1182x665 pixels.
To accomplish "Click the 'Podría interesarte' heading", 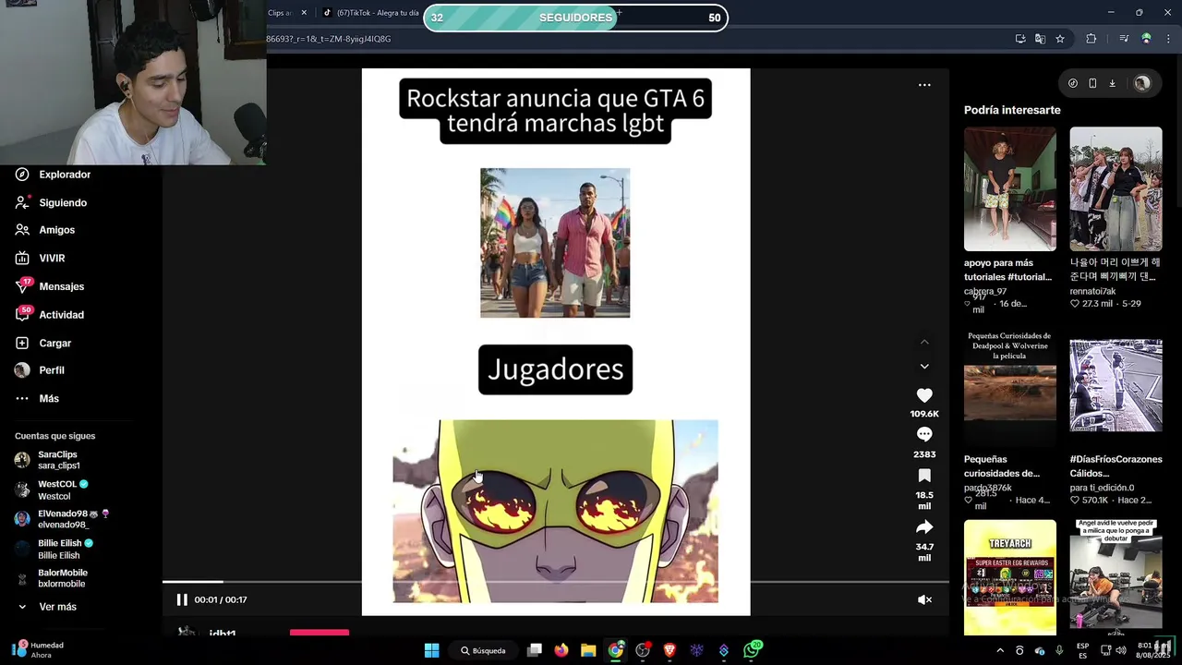I will 1012,110.
